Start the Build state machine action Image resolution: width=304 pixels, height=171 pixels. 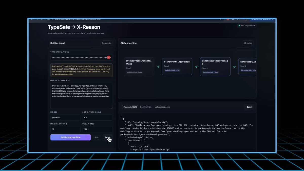(70, 137)
